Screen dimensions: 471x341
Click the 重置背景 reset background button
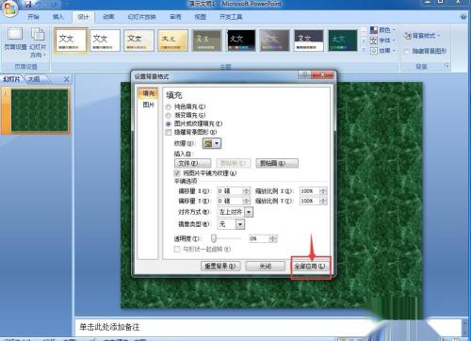[x=220, y=267]
